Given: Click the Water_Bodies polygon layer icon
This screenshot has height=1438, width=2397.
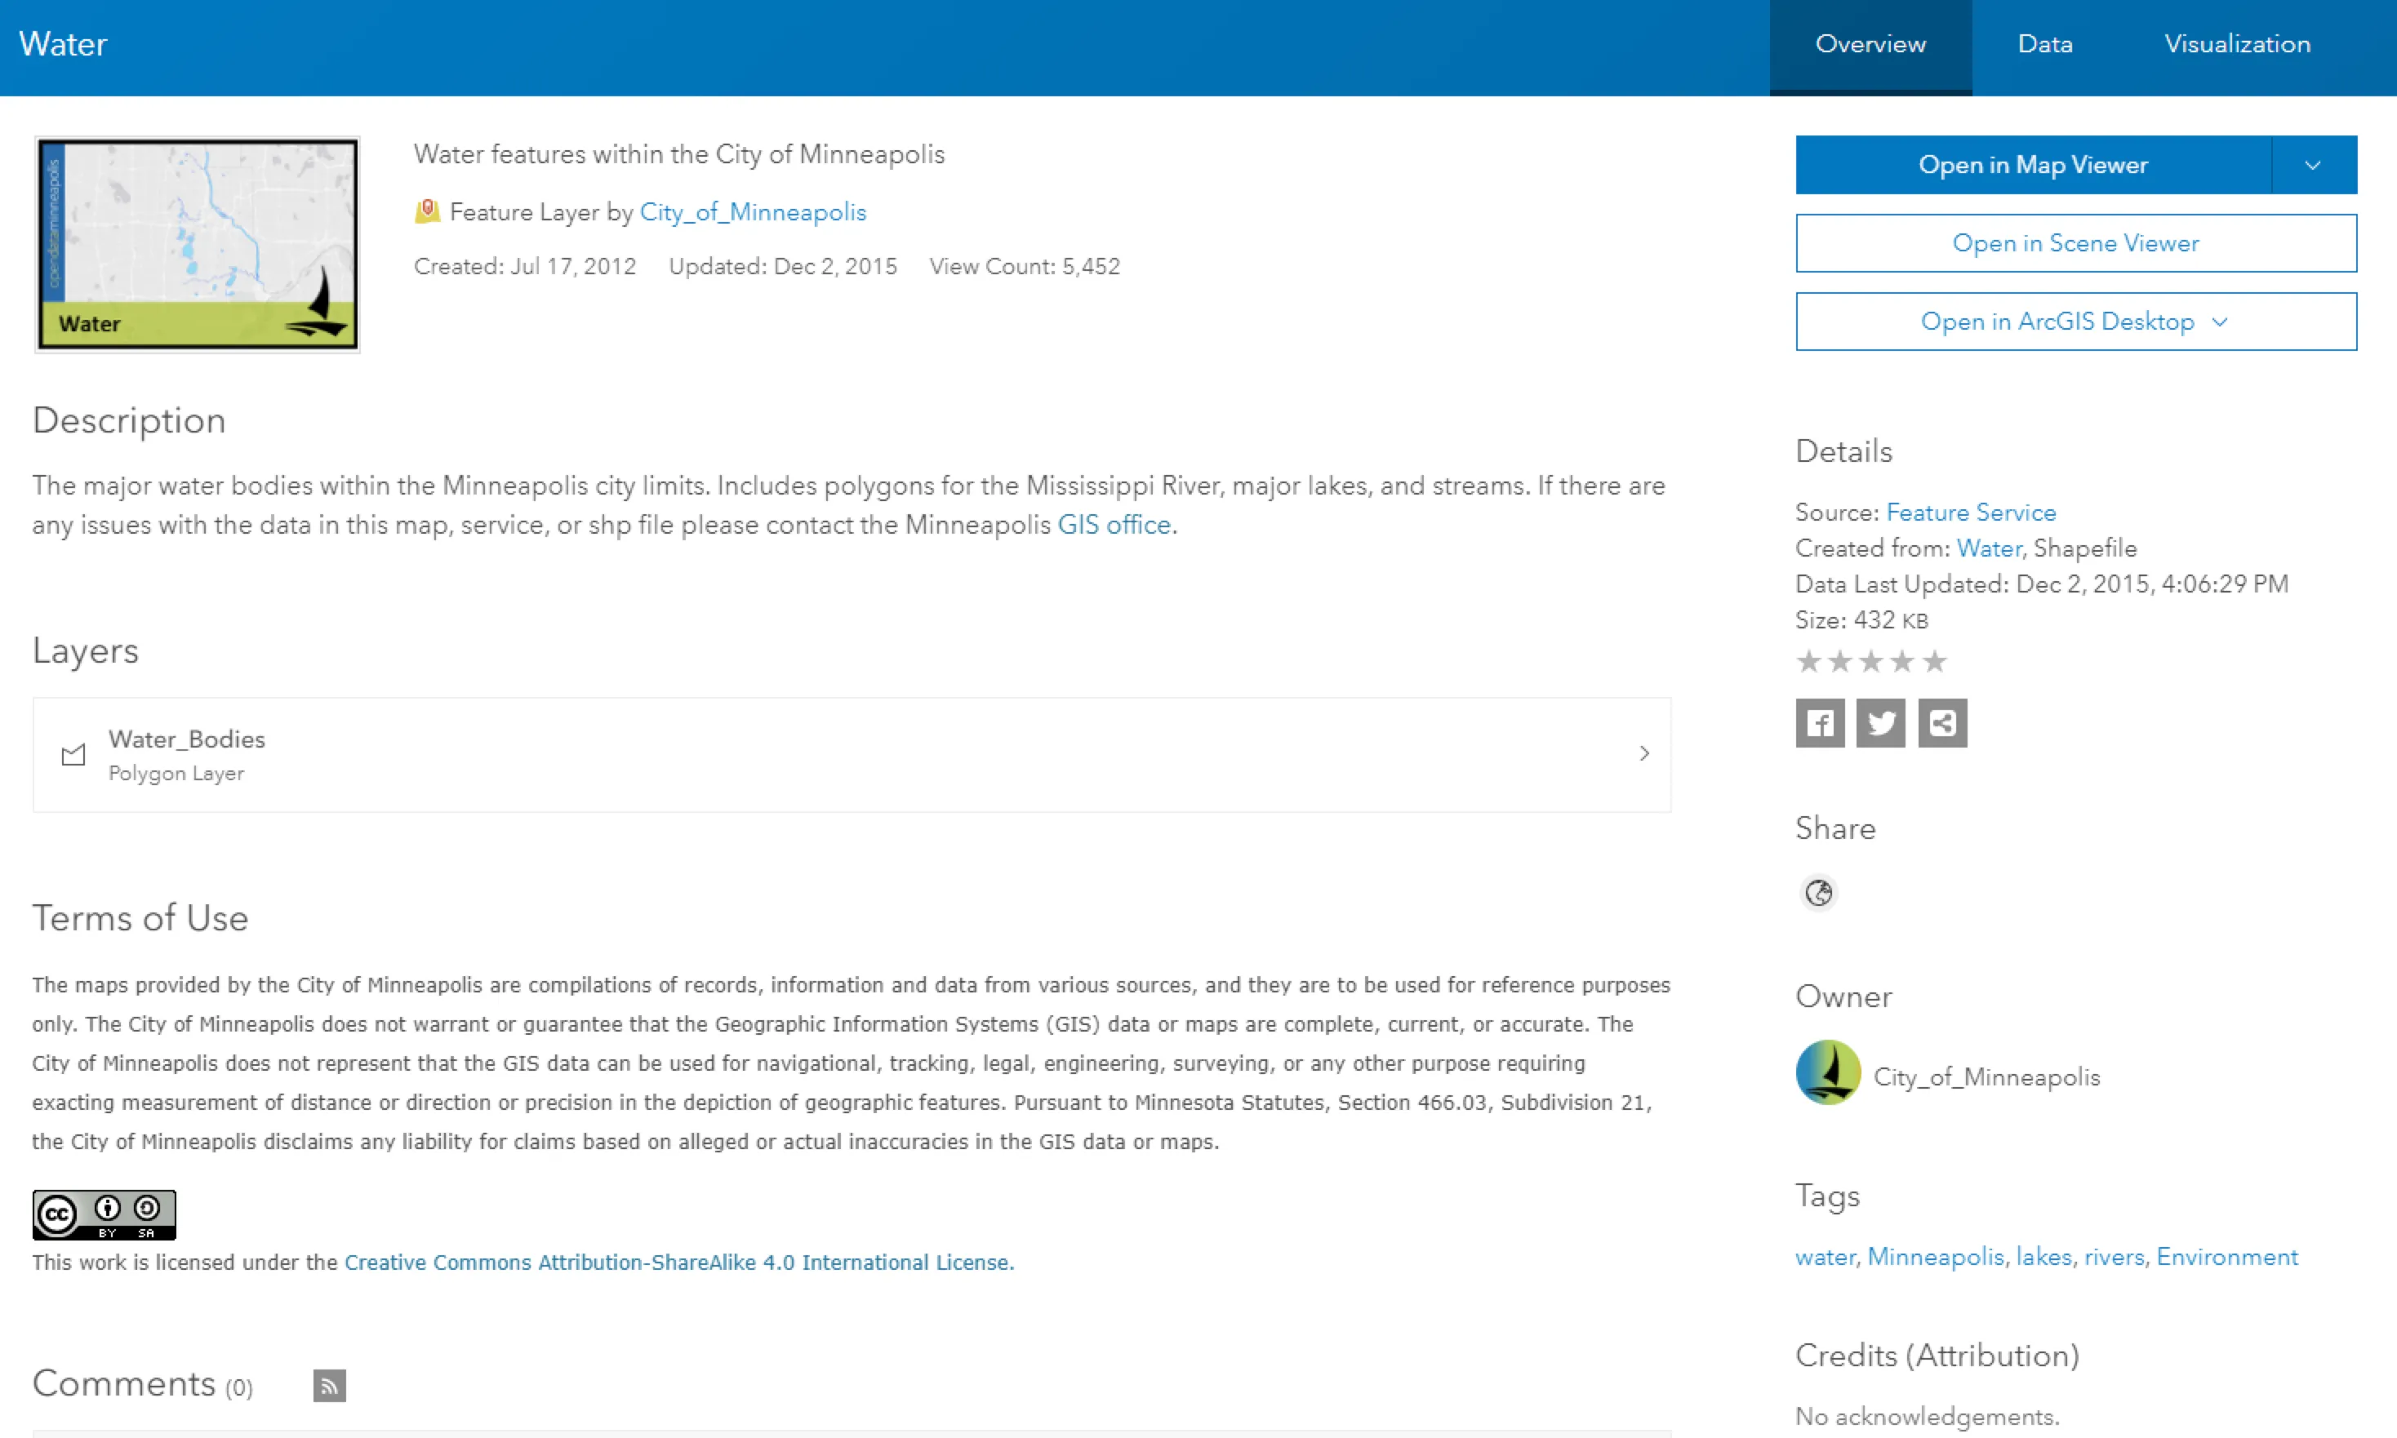Looking at the screenshot, I should [73, 755].
